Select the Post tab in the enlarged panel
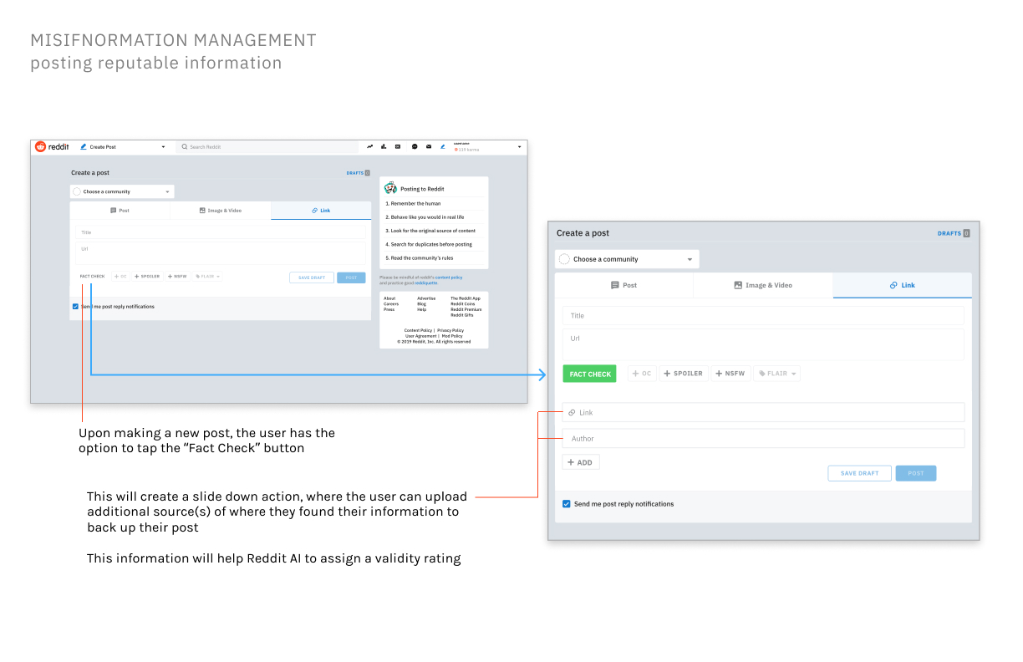The image size is (1023, 662). point(623,285)
